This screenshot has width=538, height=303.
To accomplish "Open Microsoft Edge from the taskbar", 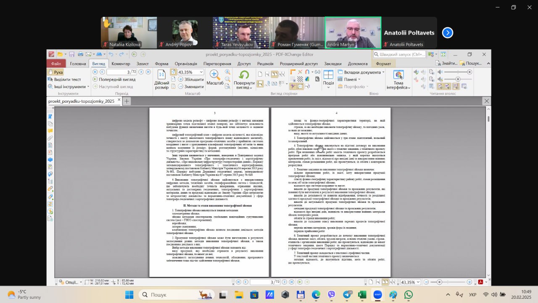I will pos(316,295).
